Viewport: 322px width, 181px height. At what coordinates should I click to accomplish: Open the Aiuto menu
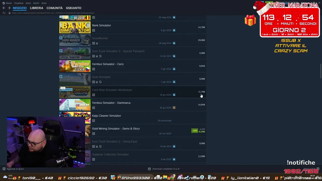(x=44, y=3)
